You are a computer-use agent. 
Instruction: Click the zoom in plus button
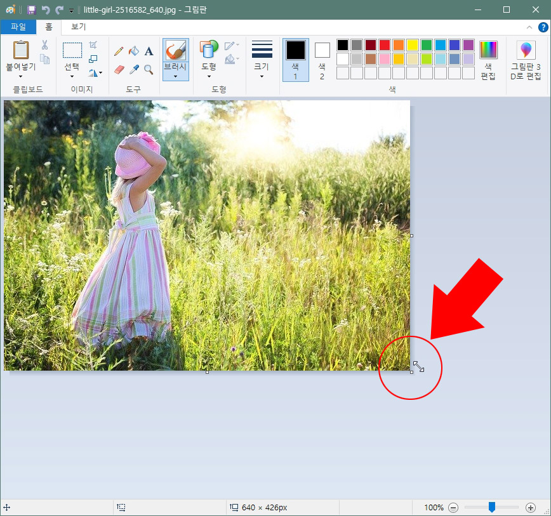coord(531,508)
